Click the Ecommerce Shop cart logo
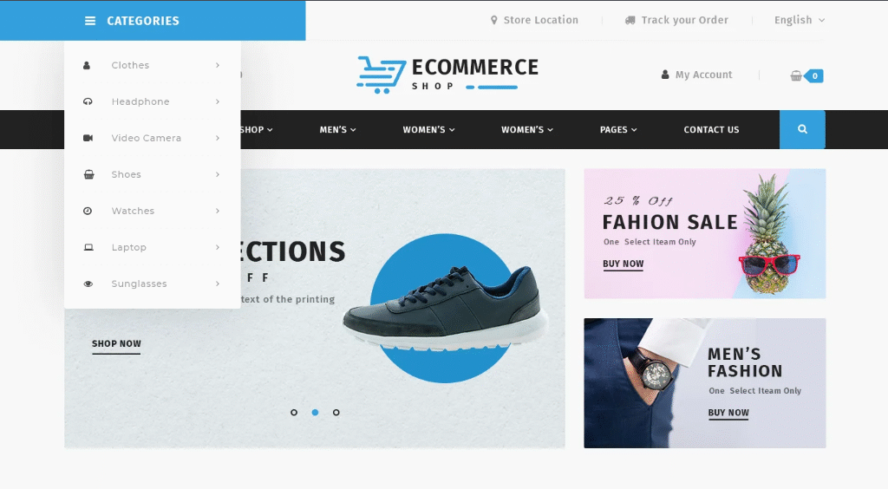888x489 pixels. click(447, 75)
